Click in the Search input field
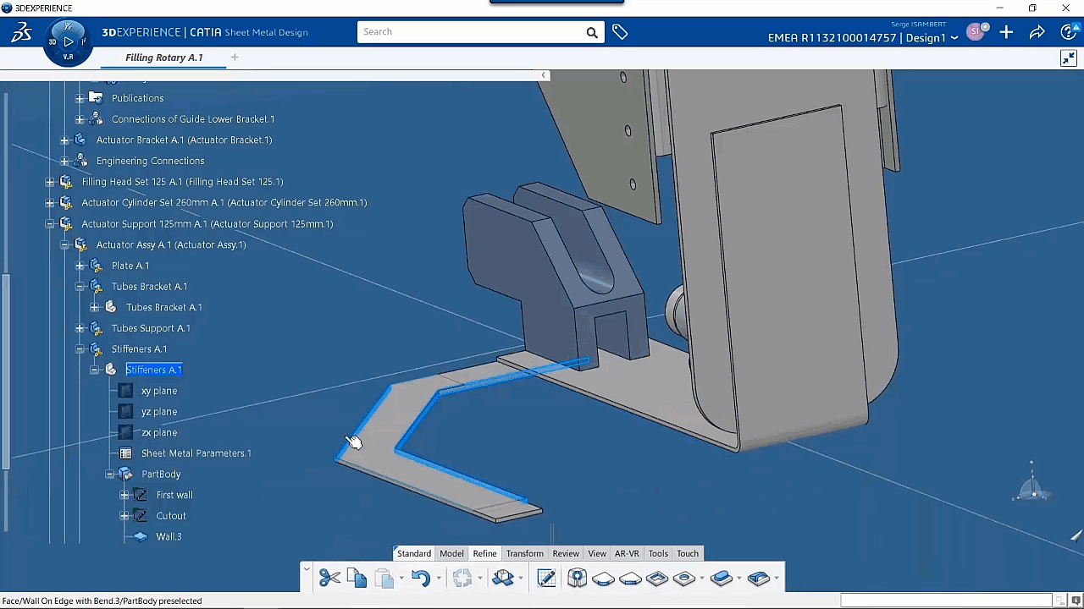The height and width of the screenshot is (609, 1084). [x=471, y=32]
